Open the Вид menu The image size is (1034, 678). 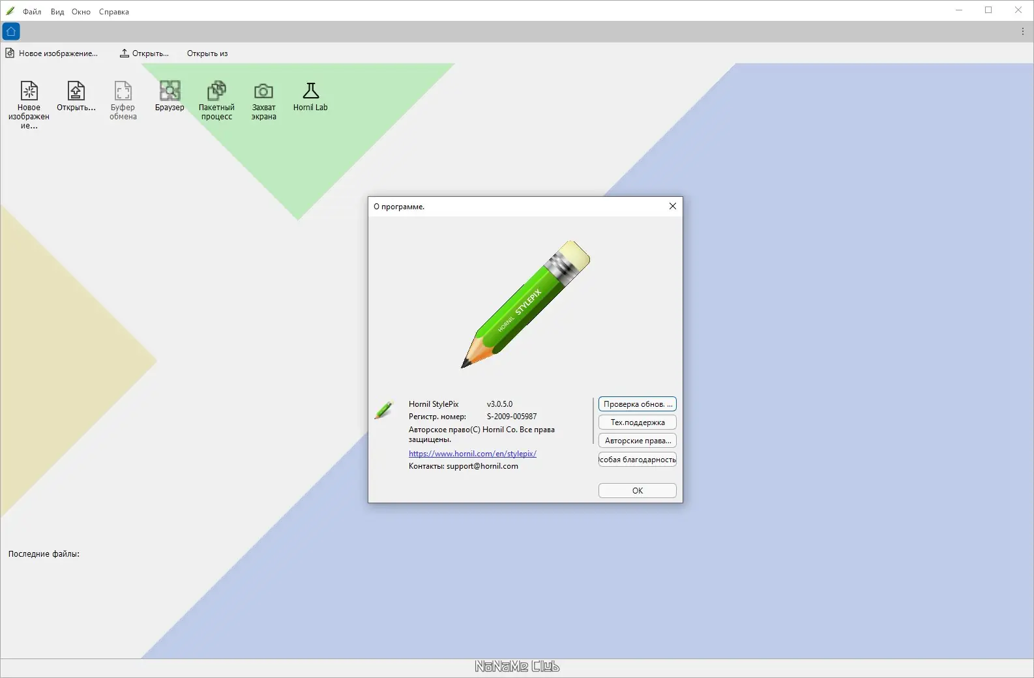pos(57,12)
